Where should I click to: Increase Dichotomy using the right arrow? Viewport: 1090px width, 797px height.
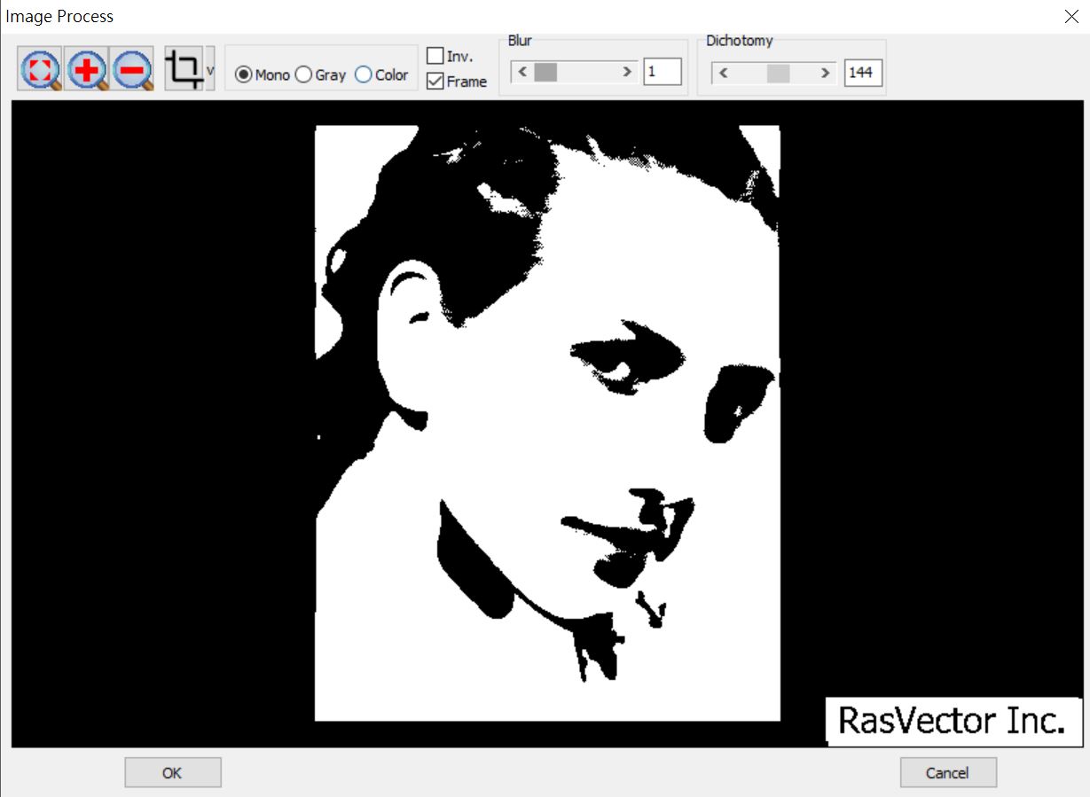(x=826, y=74)
